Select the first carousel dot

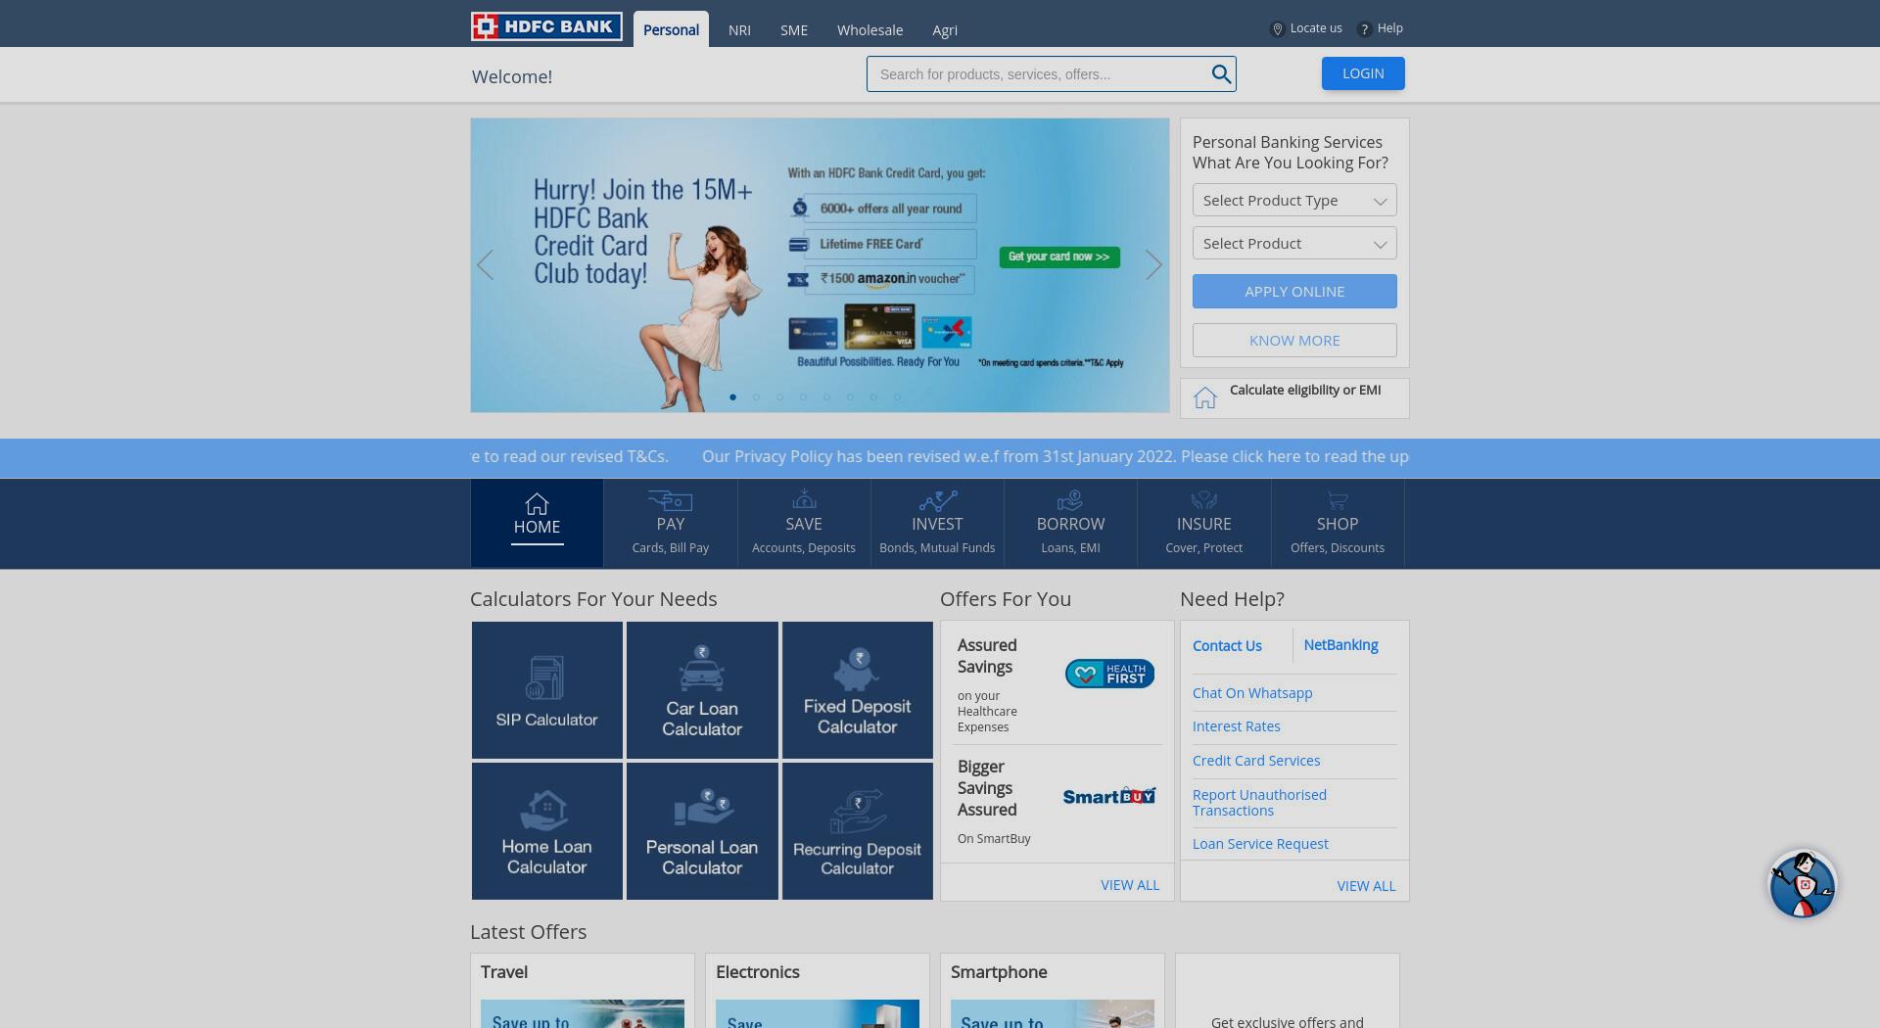click(x=732, y=397)
